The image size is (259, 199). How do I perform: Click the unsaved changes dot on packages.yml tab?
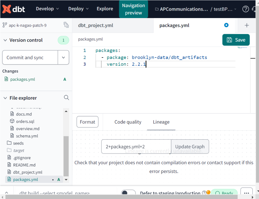coord(226,25)
